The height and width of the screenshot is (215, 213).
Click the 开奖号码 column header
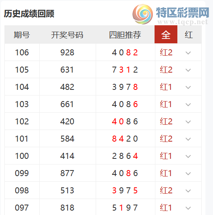click(x=67, y=35)
